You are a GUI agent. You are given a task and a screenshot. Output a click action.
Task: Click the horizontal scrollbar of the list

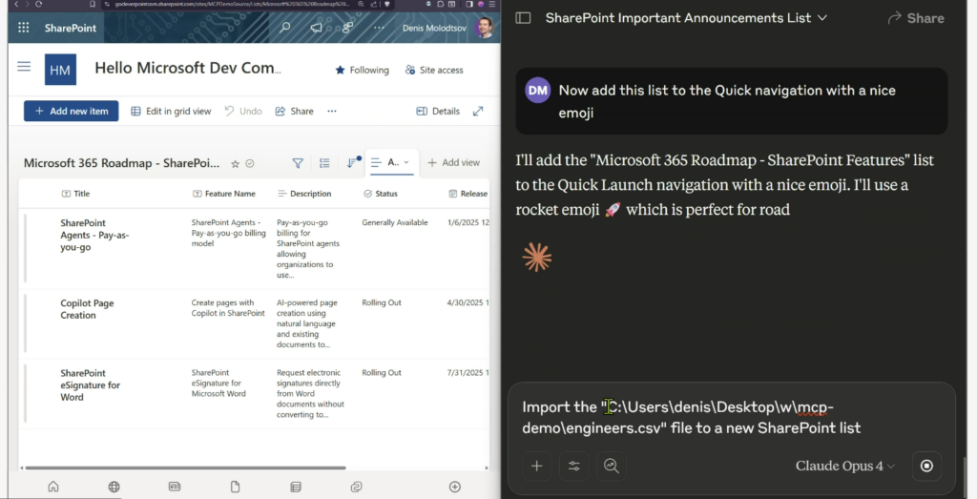point(185,468)
